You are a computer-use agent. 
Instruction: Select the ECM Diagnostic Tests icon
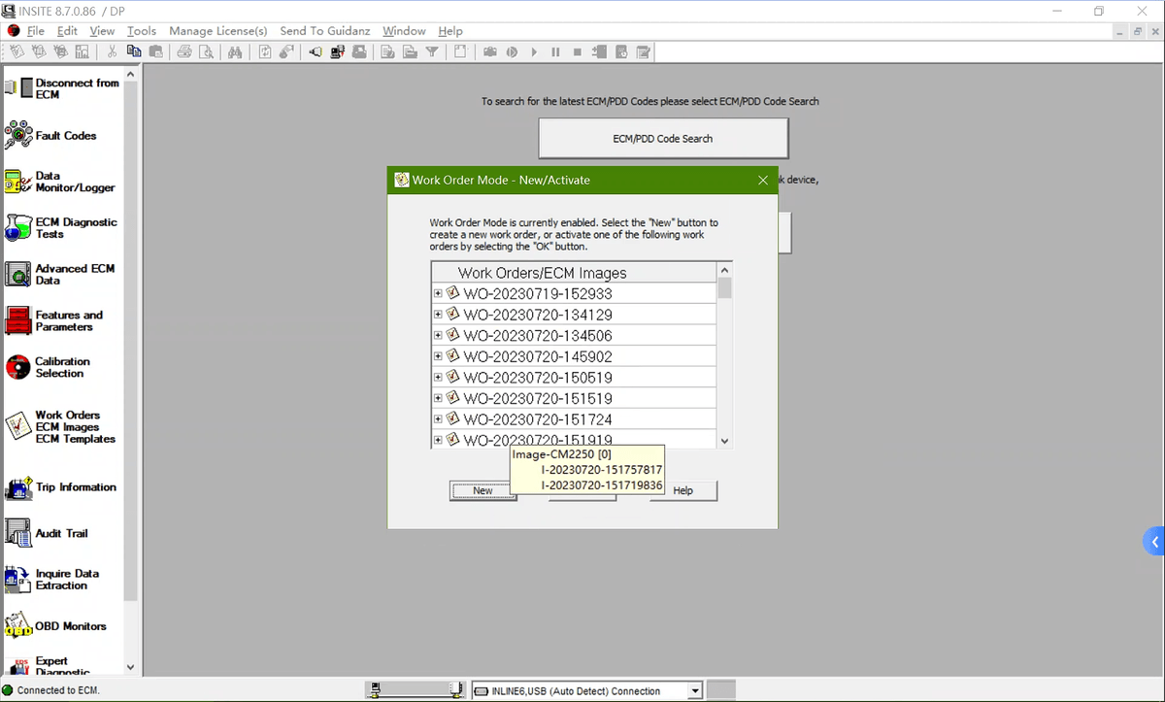tap(18, 228)
